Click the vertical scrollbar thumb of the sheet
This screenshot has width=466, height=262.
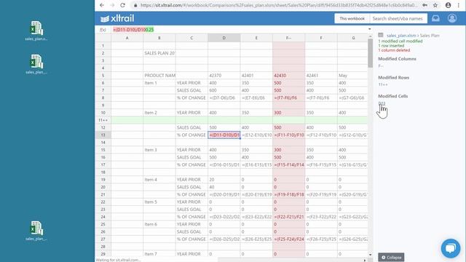click(370, 53)
